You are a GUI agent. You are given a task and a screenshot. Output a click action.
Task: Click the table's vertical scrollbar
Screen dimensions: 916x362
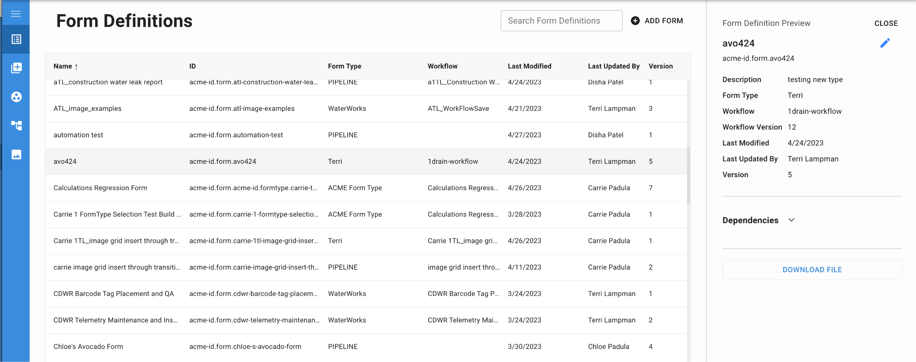[688, 175]
